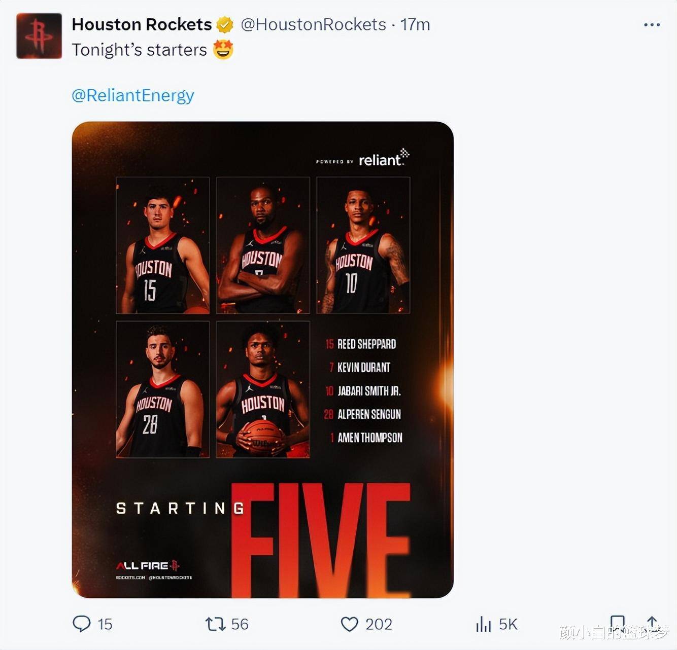
Task: Click the star-eyes emoji in the tweet
Action: [223, 50]
